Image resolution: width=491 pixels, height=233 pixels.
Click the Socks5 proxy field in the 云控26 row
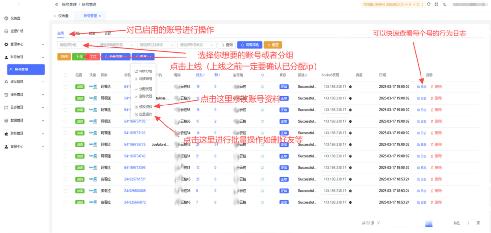335,191
